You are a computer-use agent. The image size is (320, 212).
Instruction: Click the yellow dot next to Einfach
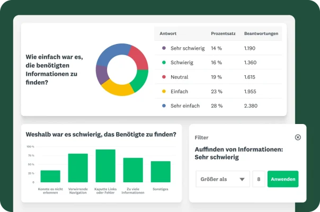coord(164,91)
